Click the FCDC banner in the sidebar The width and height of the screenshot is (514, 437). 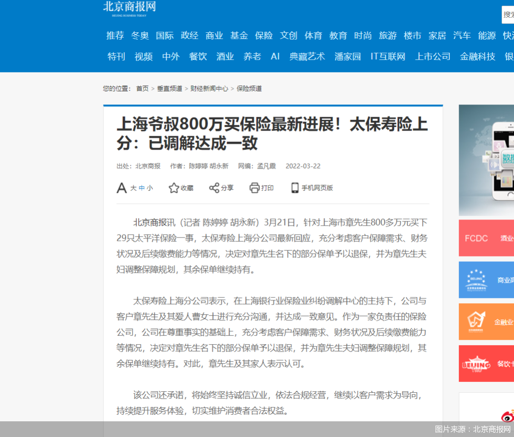pos(486,238)
